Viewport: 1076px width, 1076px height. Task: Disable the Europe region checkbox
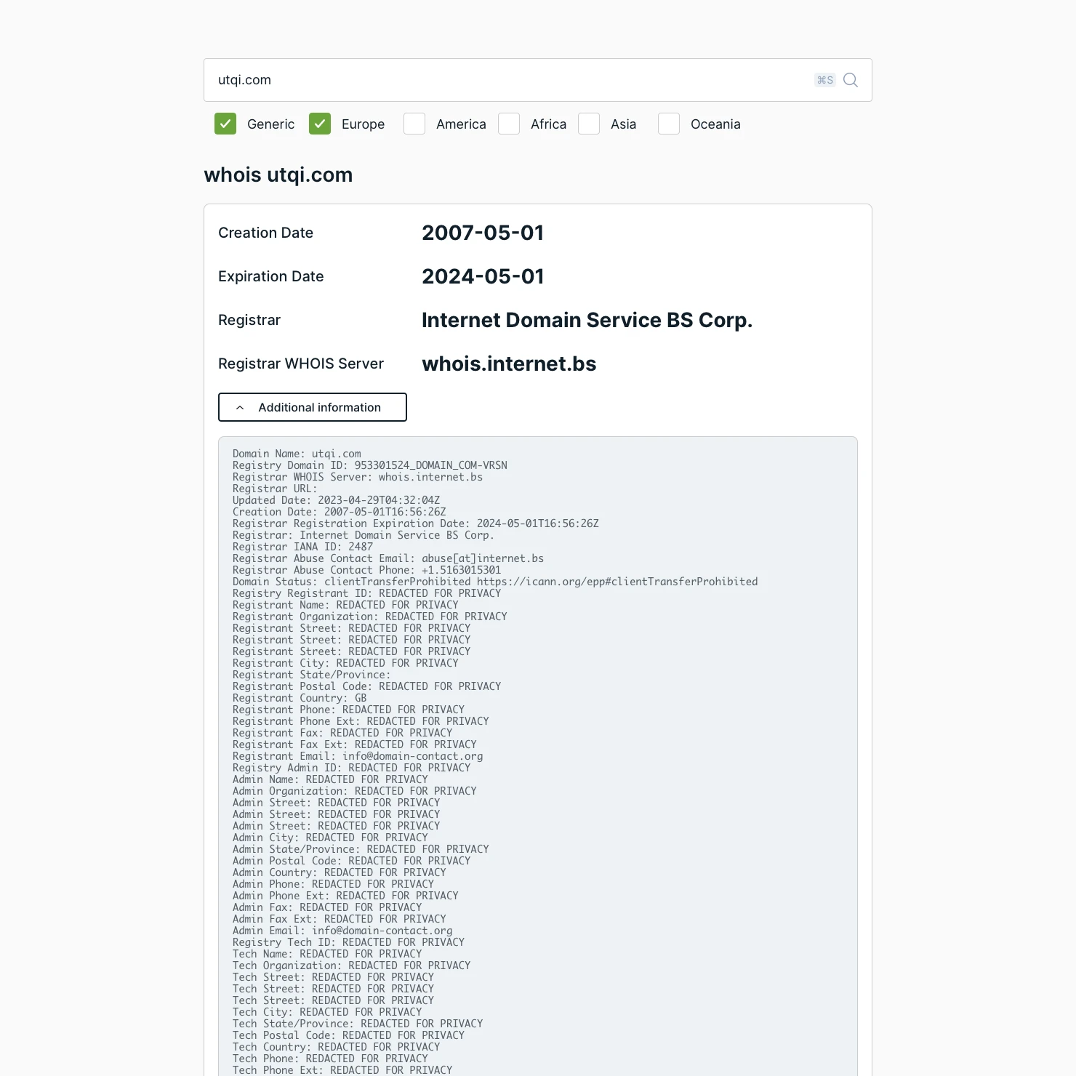pyautogui.click(x=320, y=124)
